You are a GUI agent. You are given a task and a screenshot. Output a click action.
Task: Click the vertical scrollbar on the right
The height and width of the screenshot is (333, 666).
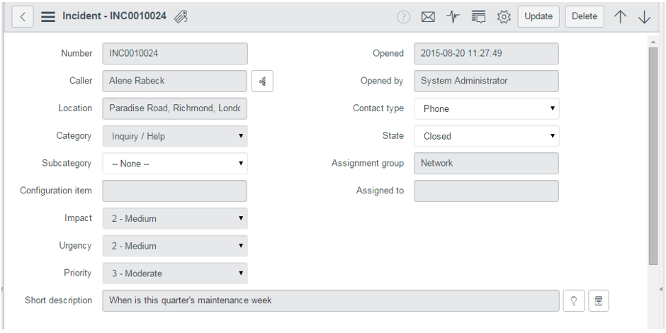tap(653, 156)
